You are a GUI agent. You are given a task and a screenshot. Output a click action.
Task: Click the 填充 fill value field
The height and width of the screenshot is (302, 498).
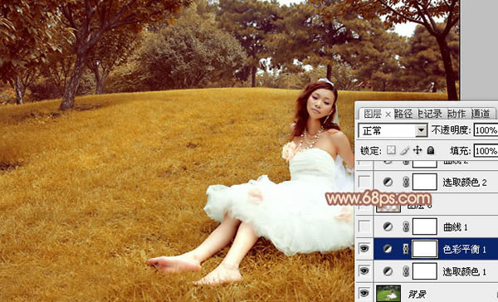tap(486, 150)
